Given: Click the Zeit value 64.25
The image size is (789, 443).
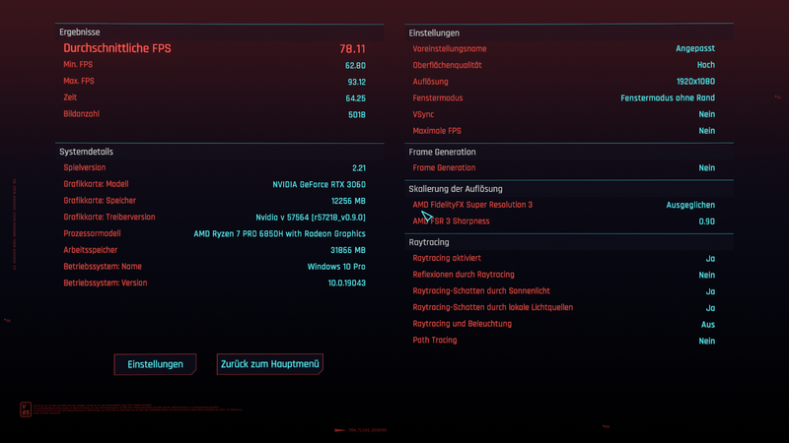Looking at the screenshot, I should pyautogui.click(x=355, y=98).
